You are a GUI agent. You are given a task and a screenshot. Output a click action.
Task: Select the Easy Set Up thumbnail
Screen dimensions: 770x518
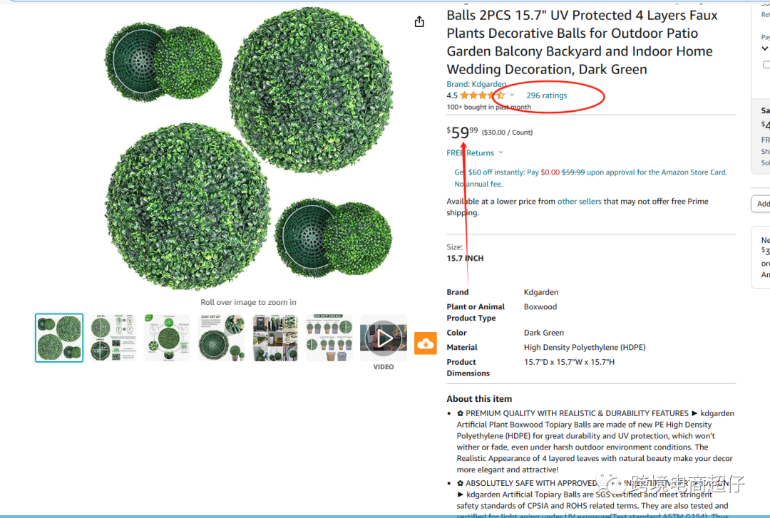pyautogui.click(x=221, y=338)
